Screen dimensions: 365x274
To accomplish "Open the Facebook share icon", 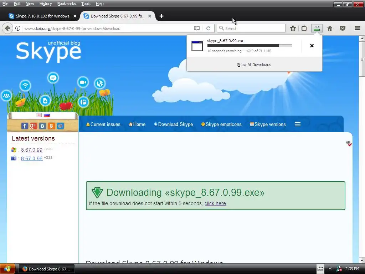I will (25, 126).
